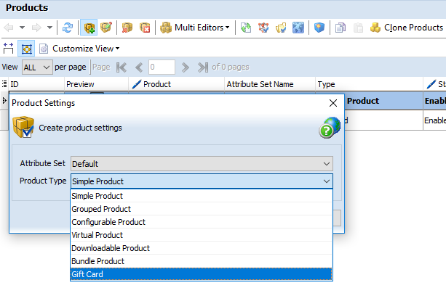The height and width of the screenshot is (288, 446).
Task: Click the Clone Products button
Action: (x=407, y=28)
